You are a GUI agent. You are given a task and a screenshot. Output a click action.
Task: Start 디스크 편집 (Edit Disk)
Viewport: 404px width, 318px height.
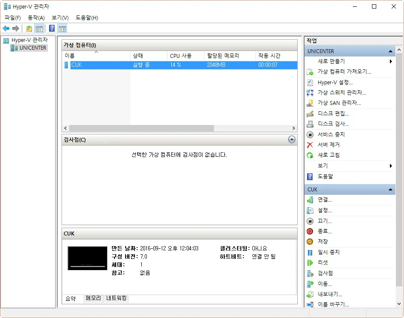coord(327,113)
